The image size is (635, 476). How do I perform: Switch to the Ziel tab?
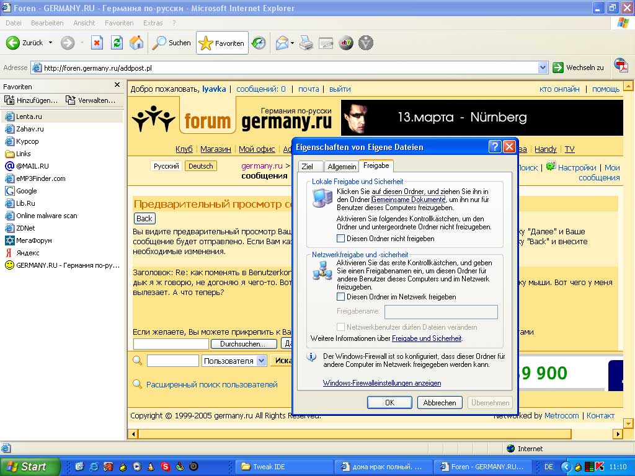[x=311, y=166]
